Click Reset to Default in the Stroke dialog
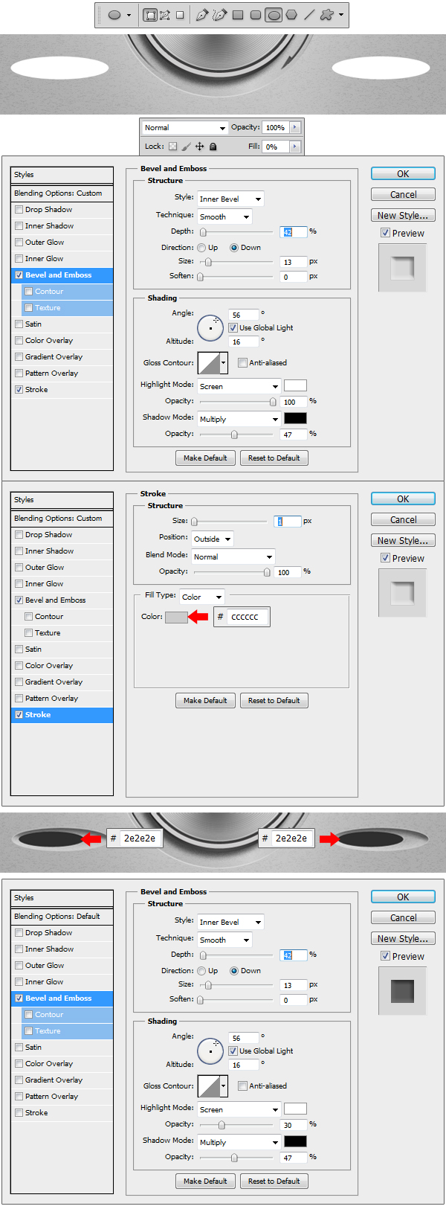This screenshot has width=446, height=1212. [274, 701]
